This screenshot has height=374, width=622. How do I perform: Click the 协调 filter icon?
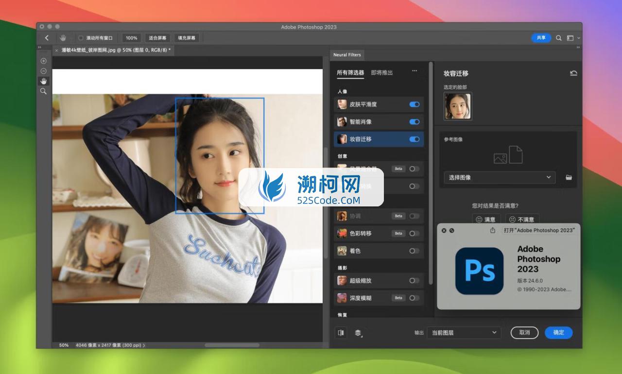point(342,216)
